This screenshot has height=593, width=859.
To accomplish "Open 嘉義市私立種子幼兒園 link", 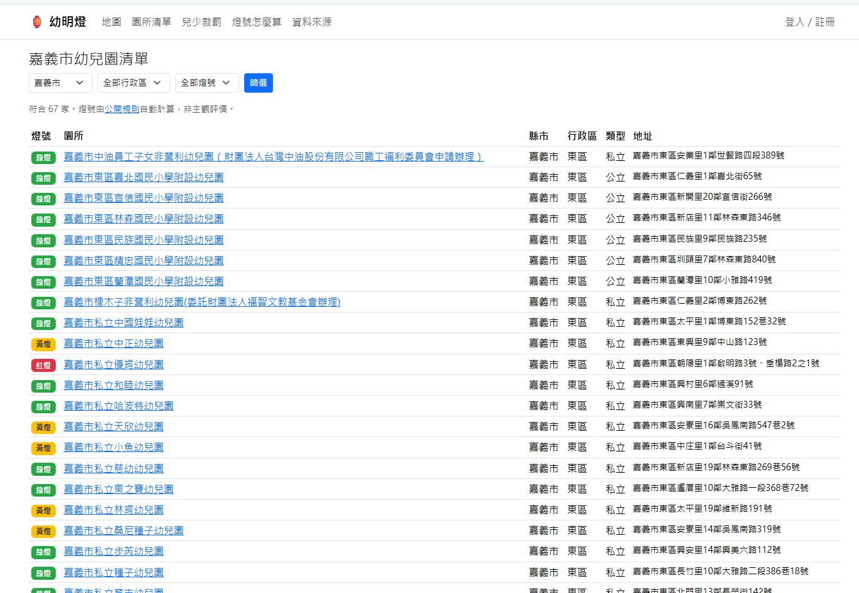I will 114,572.
